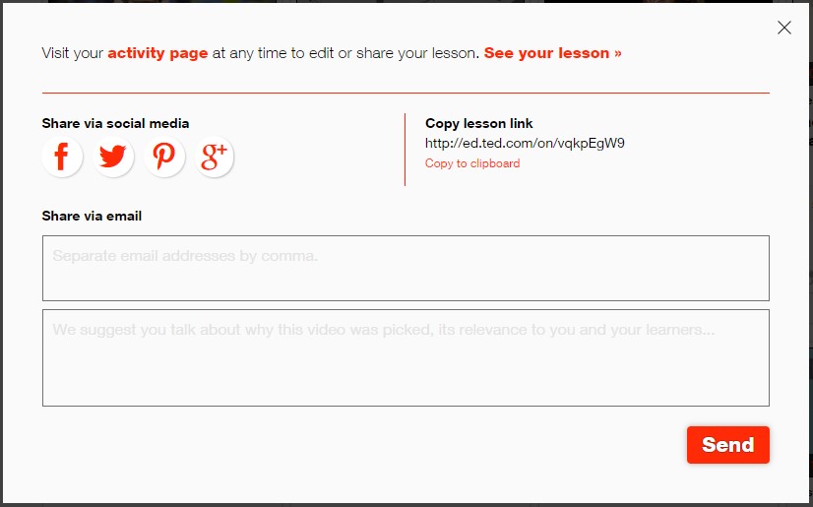The height and width of the screenshot is (507, 813).
Task: Click the text edit or share your lesson
Action: (x=408, y=53)
